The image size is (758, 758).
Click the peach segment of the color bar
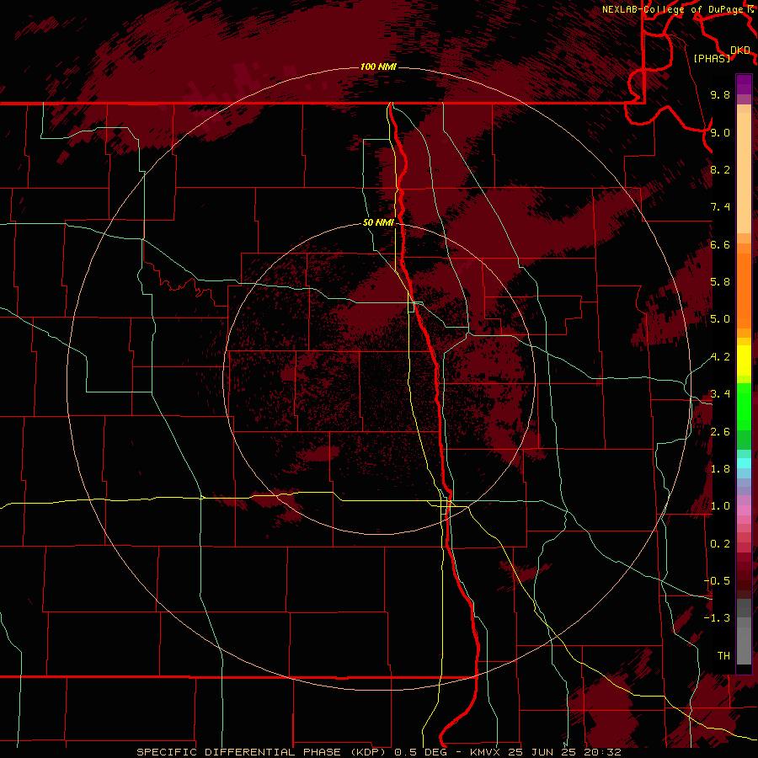tap(744, 172)
